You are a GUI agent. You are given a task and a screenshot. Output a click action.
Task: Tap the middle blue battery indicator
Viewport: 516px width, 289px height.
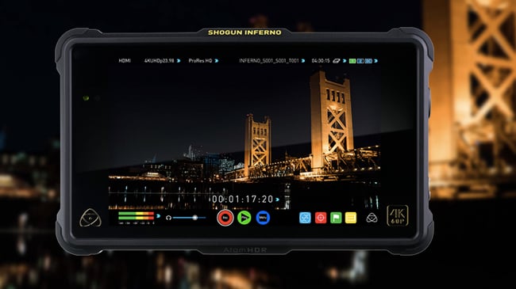(x=360, y=61)
